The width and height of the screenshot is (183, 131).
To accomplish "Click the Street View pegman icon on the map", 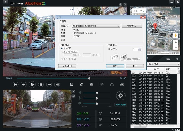I will [x=176, y=35].
